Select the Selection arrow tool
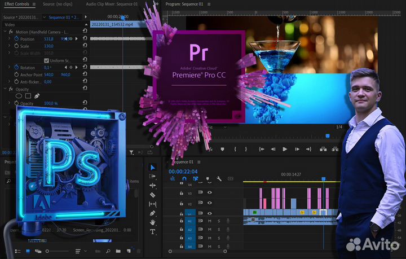 (153, 168)
